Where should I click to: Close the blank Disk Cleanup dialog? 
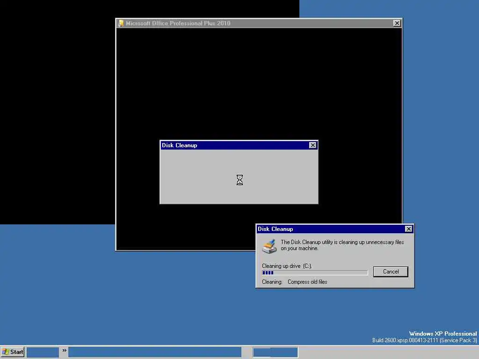click(x=312, y=145)
